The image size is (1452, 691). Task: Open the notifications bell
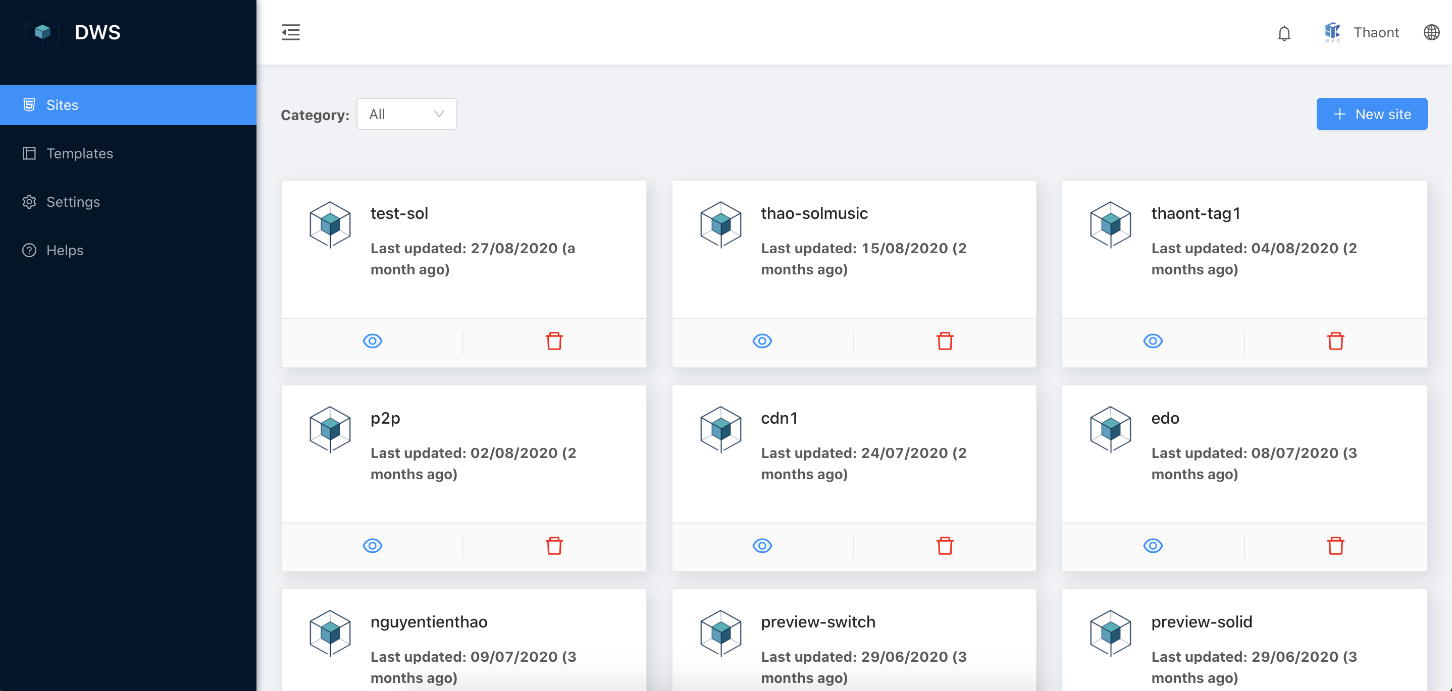coord(1285,33)
